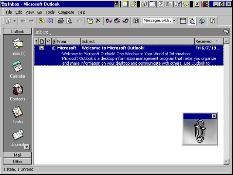Click the Forward message icon
The height and width of the screenshot is (175, 233).
(126, 21)
